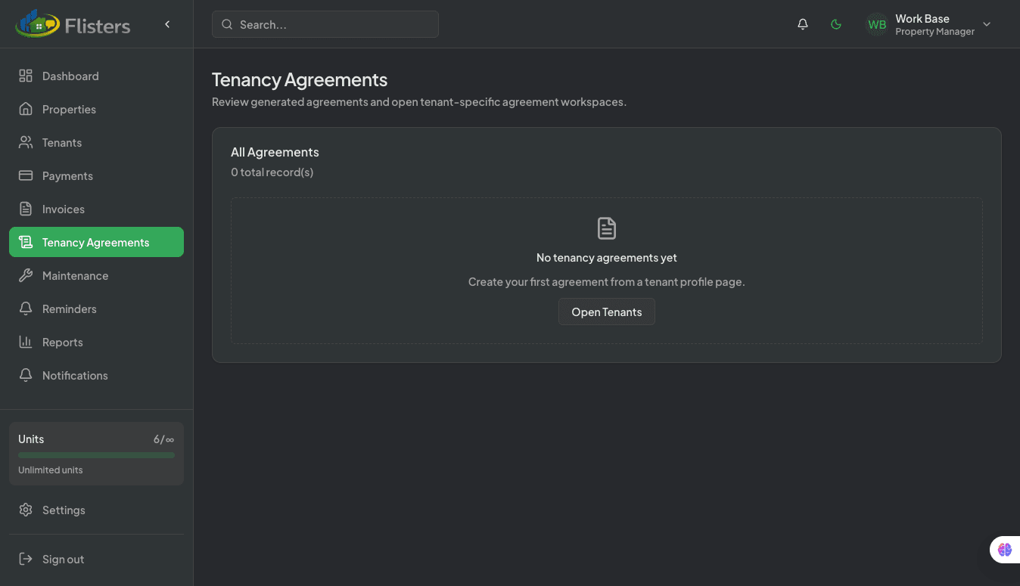
Task: Go to Reminders in the sidebar
Action: point(70,309)
